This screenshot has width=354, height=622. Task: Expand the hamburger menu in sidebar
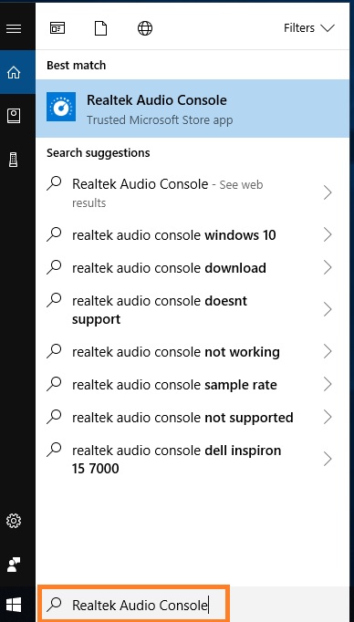pos(14,28)
